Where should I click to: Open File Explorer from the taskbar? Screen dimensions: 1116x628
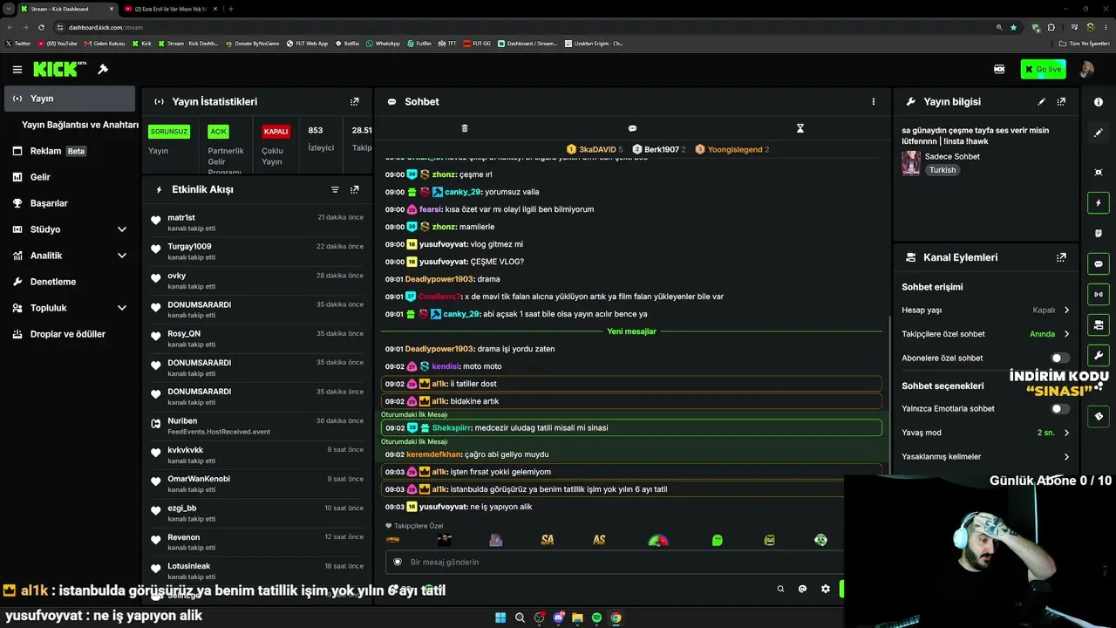click(577, 618)
